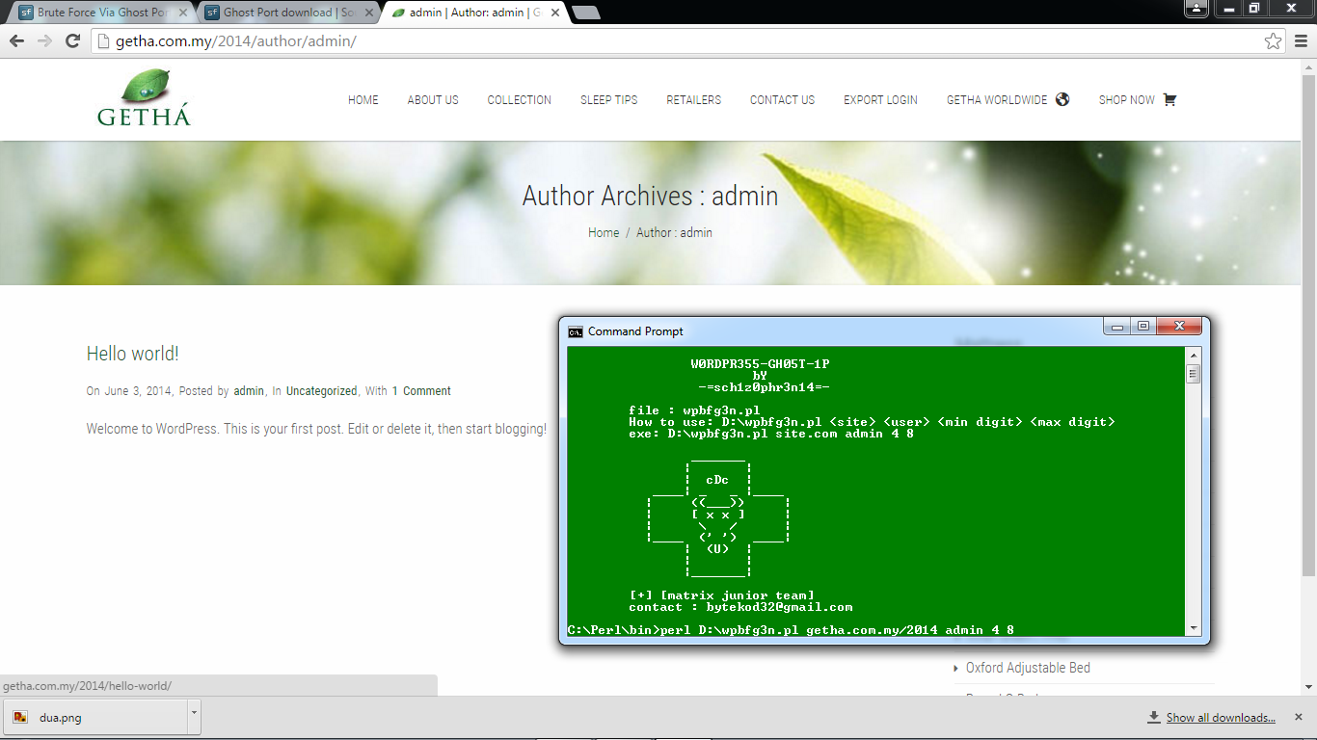Image resolution: width=1317 pixels, height=740 pixels.
Task: Open the Oxford Adjustable Bed link
Action: click(1028, 668)
